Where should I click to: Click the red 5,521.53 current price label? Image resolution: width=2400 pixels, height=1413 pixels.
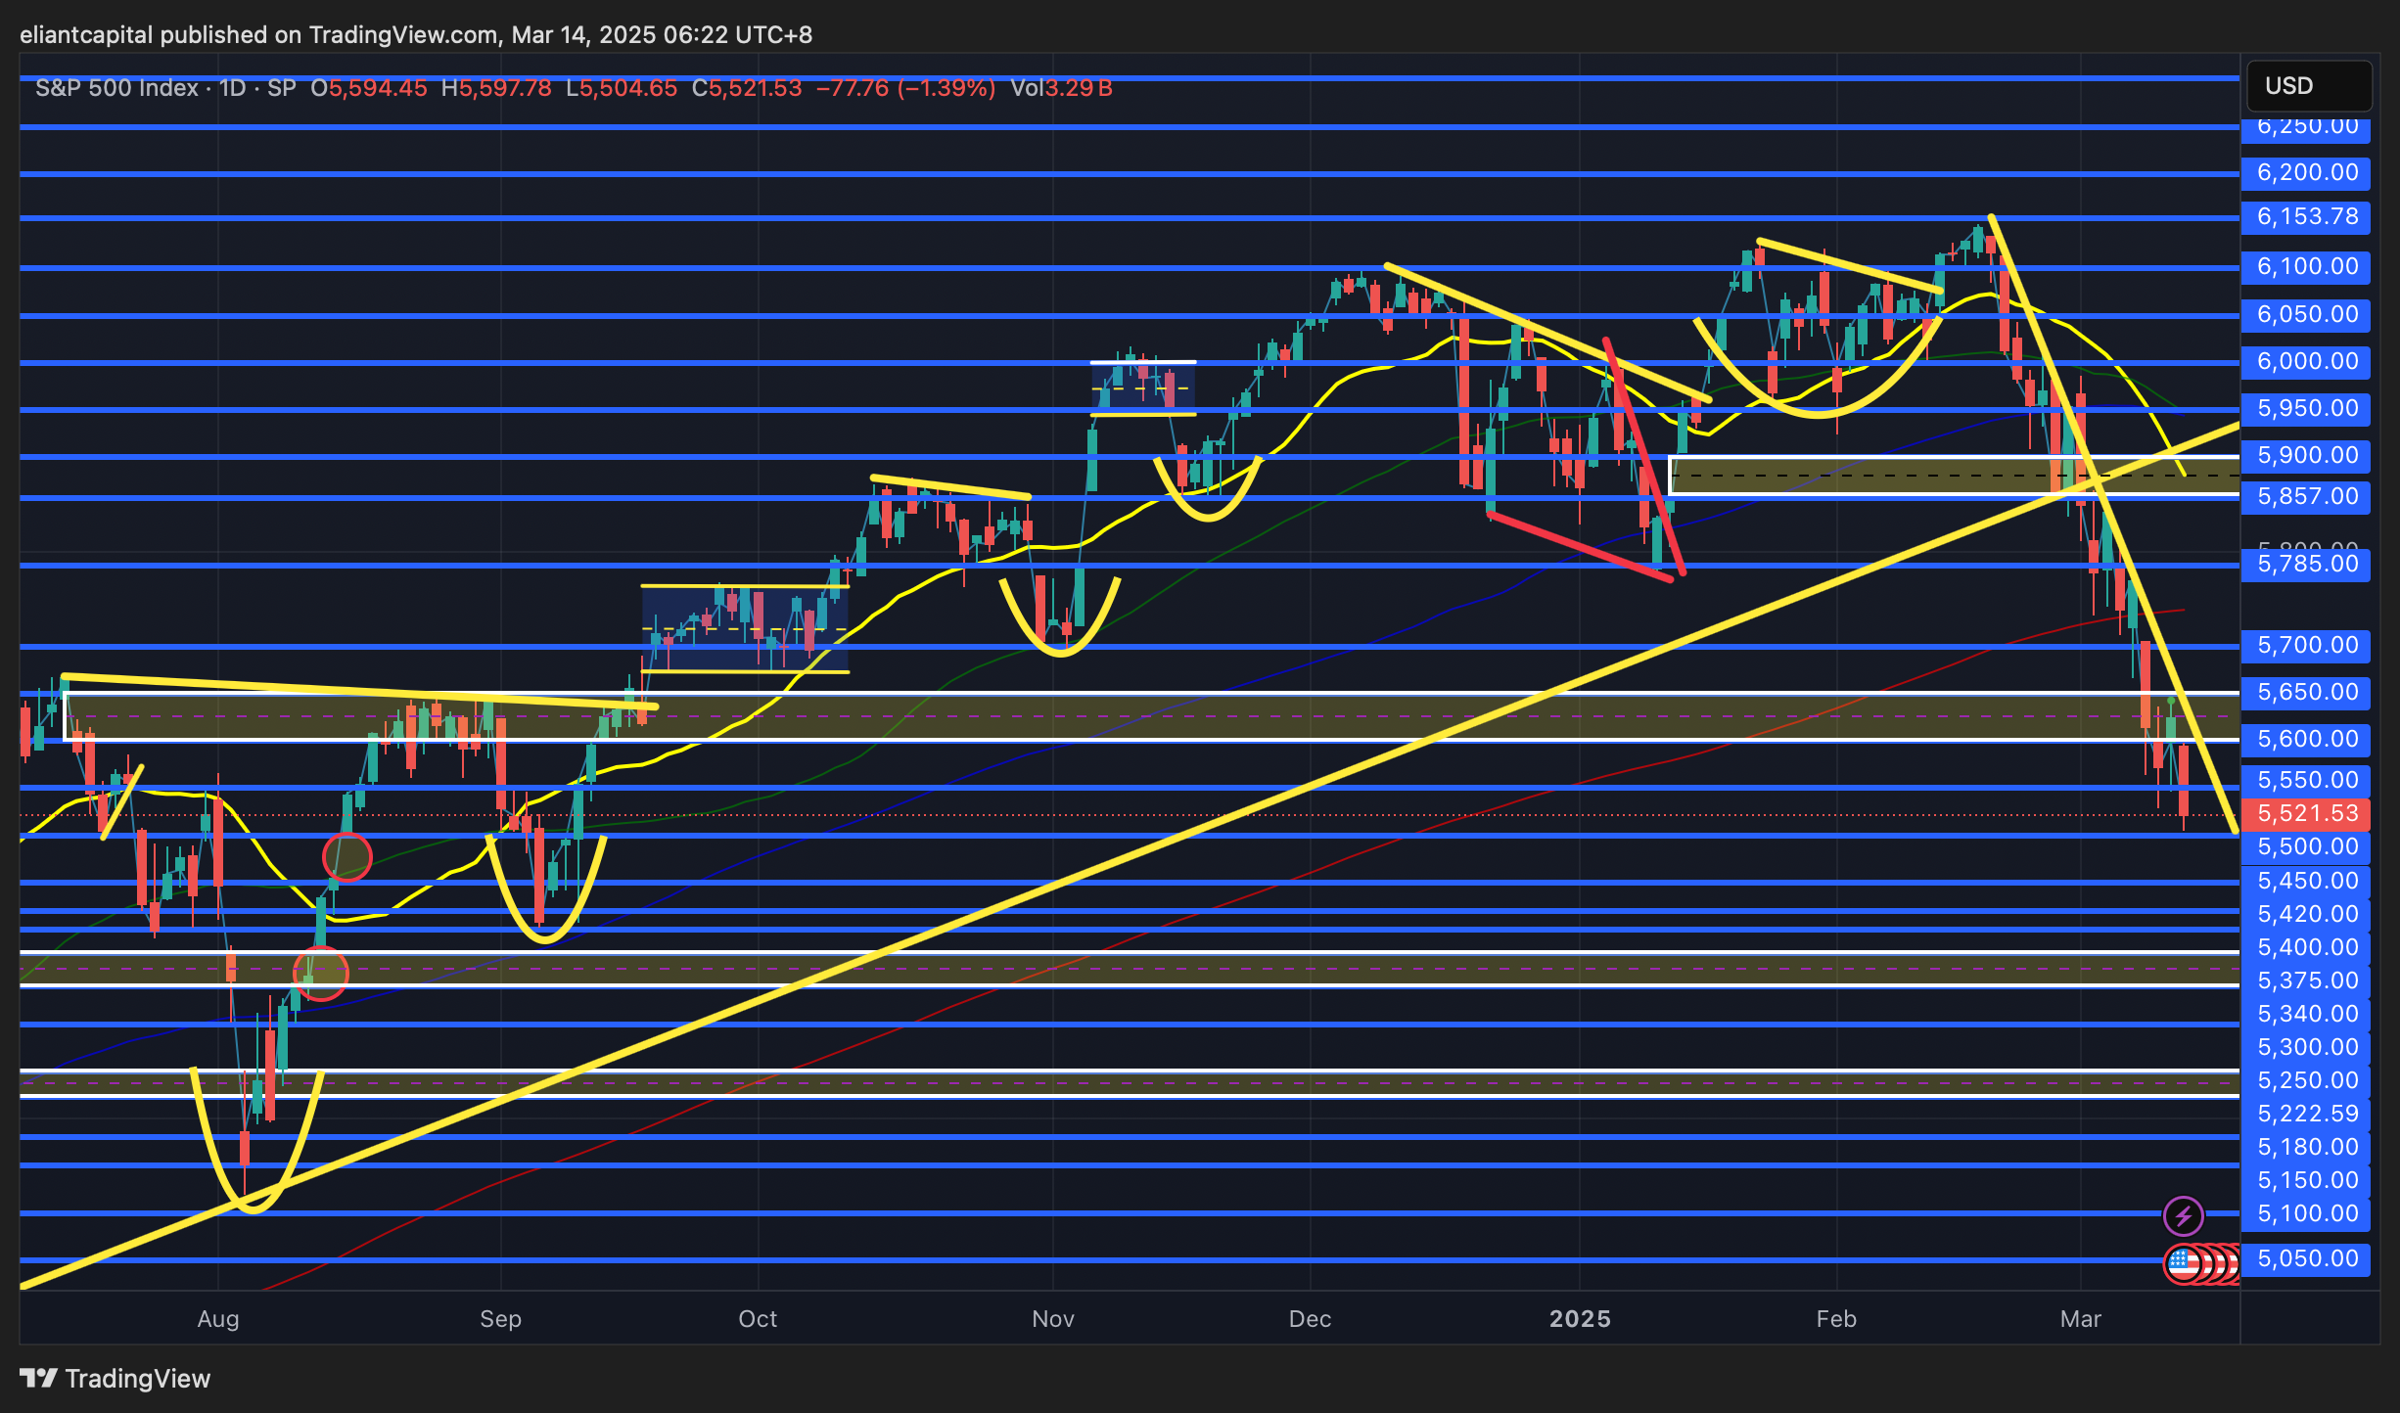[2306, 813]
